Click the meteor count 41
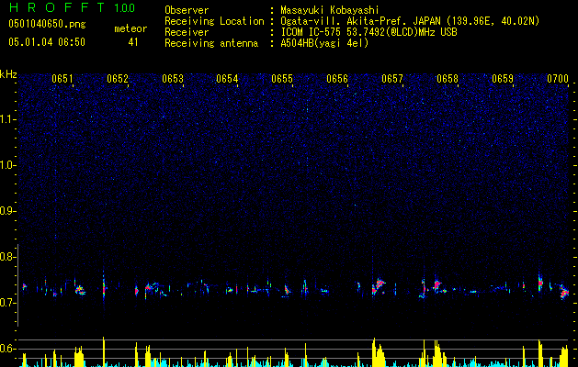 pos(133,42)
